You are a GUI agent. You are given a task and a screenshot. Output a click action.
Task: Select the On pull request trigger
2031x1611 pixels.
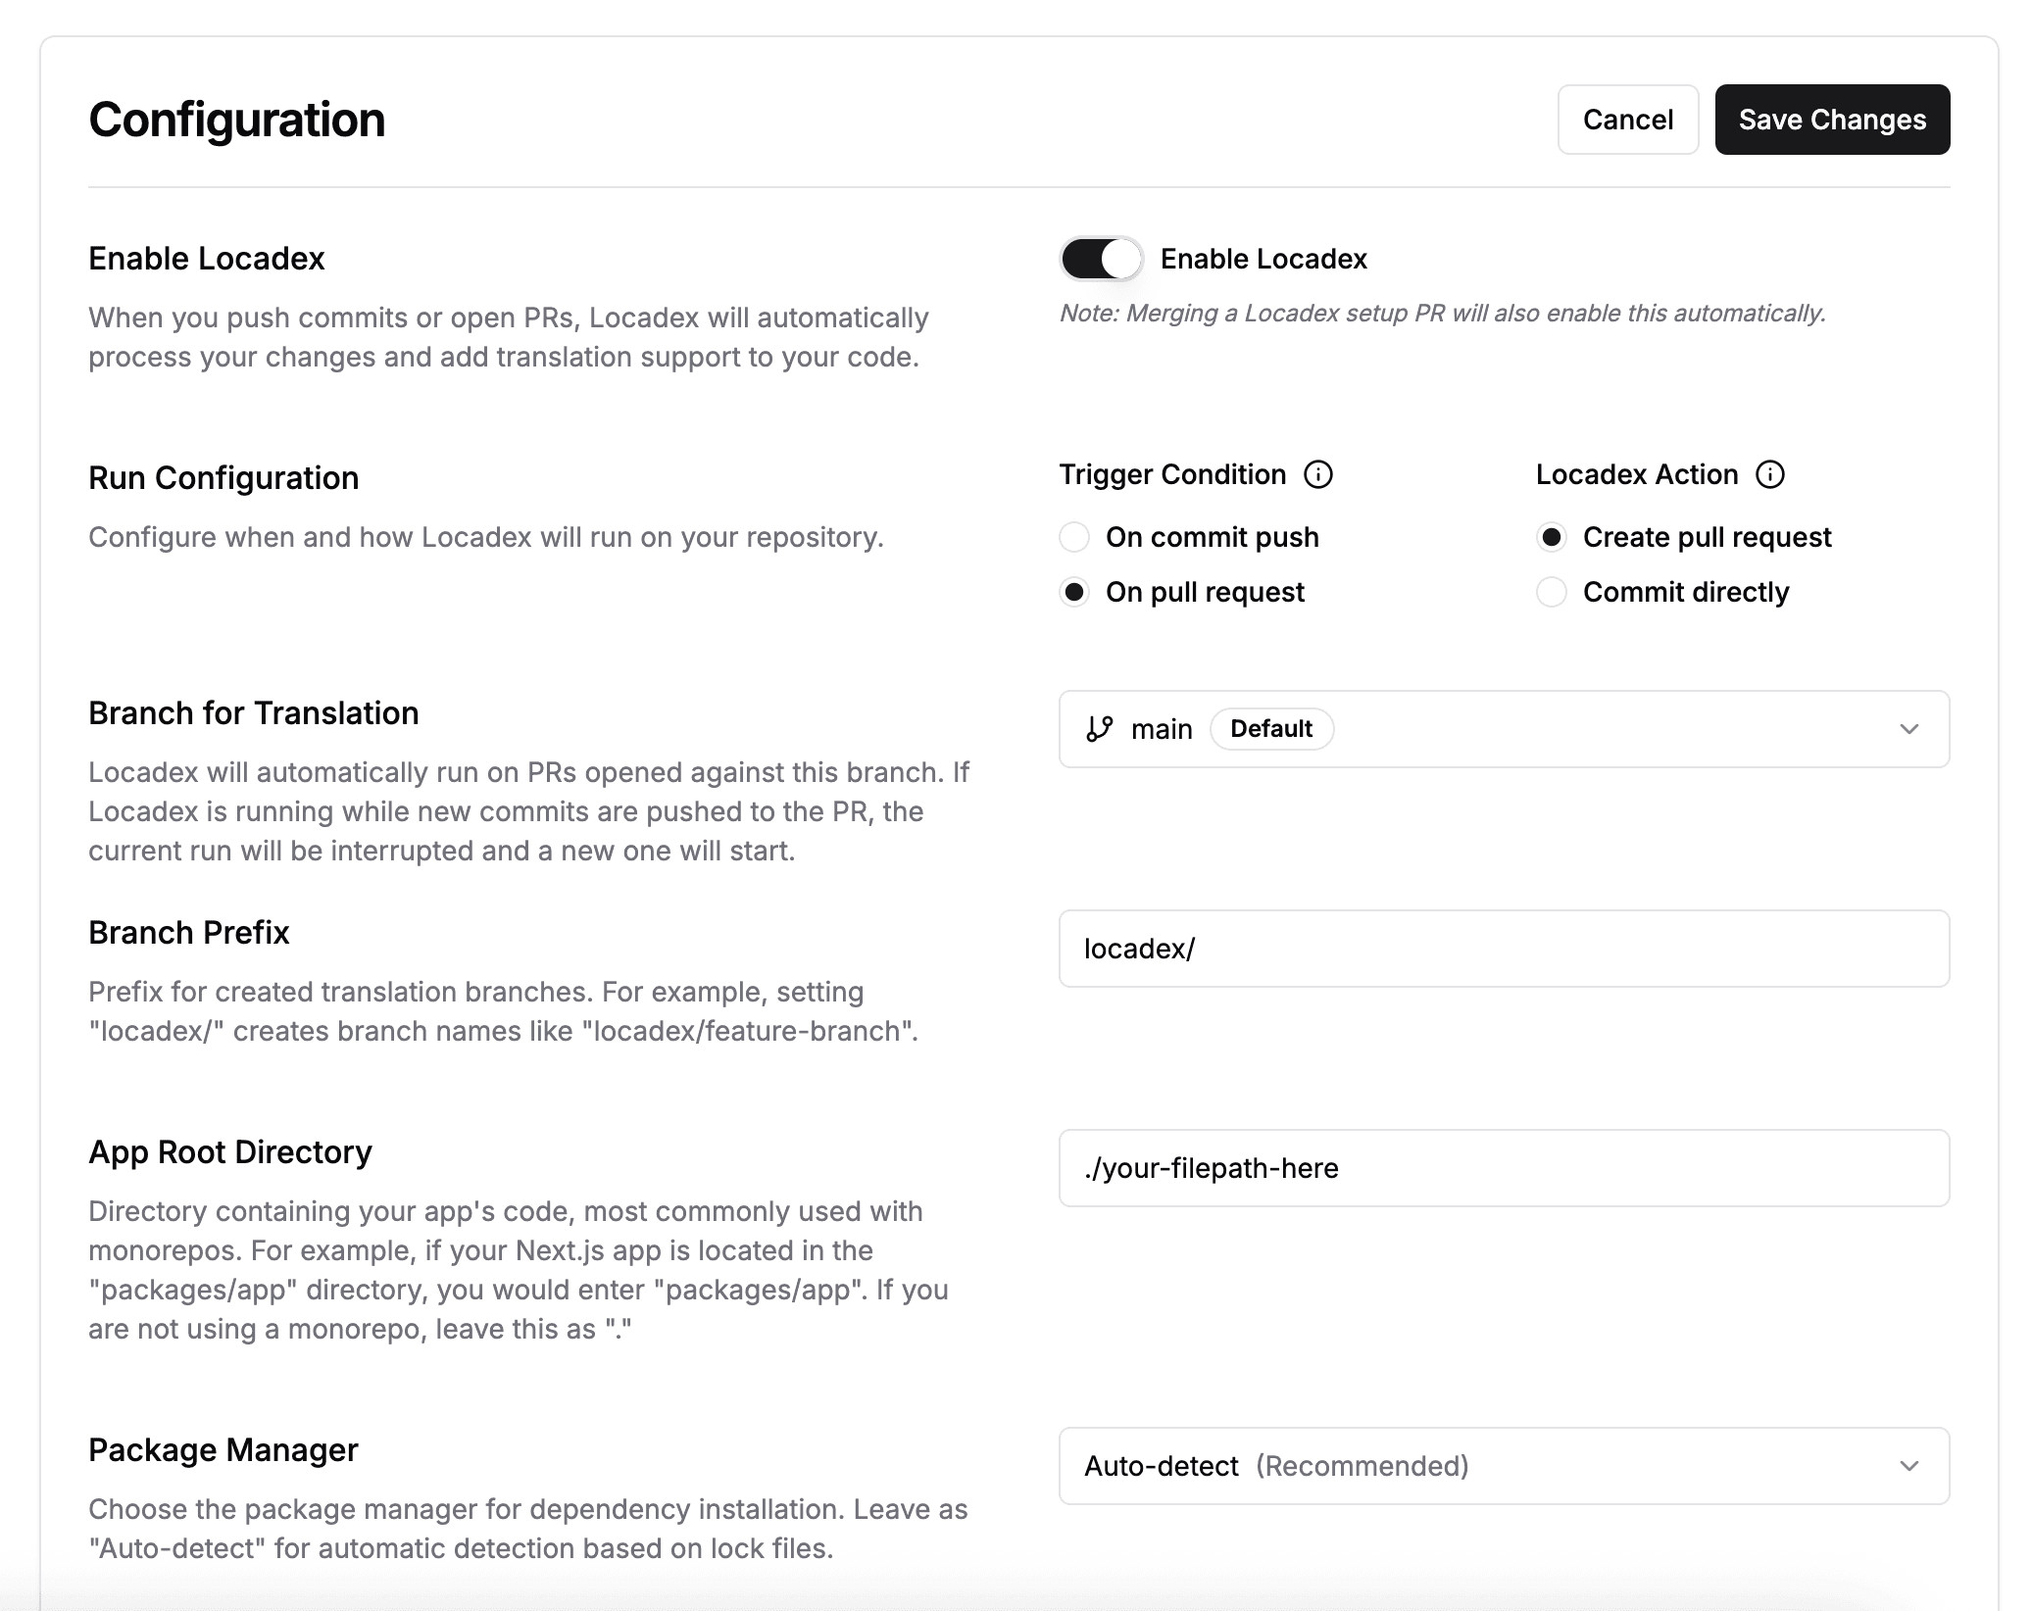[x=1074, y=592]
